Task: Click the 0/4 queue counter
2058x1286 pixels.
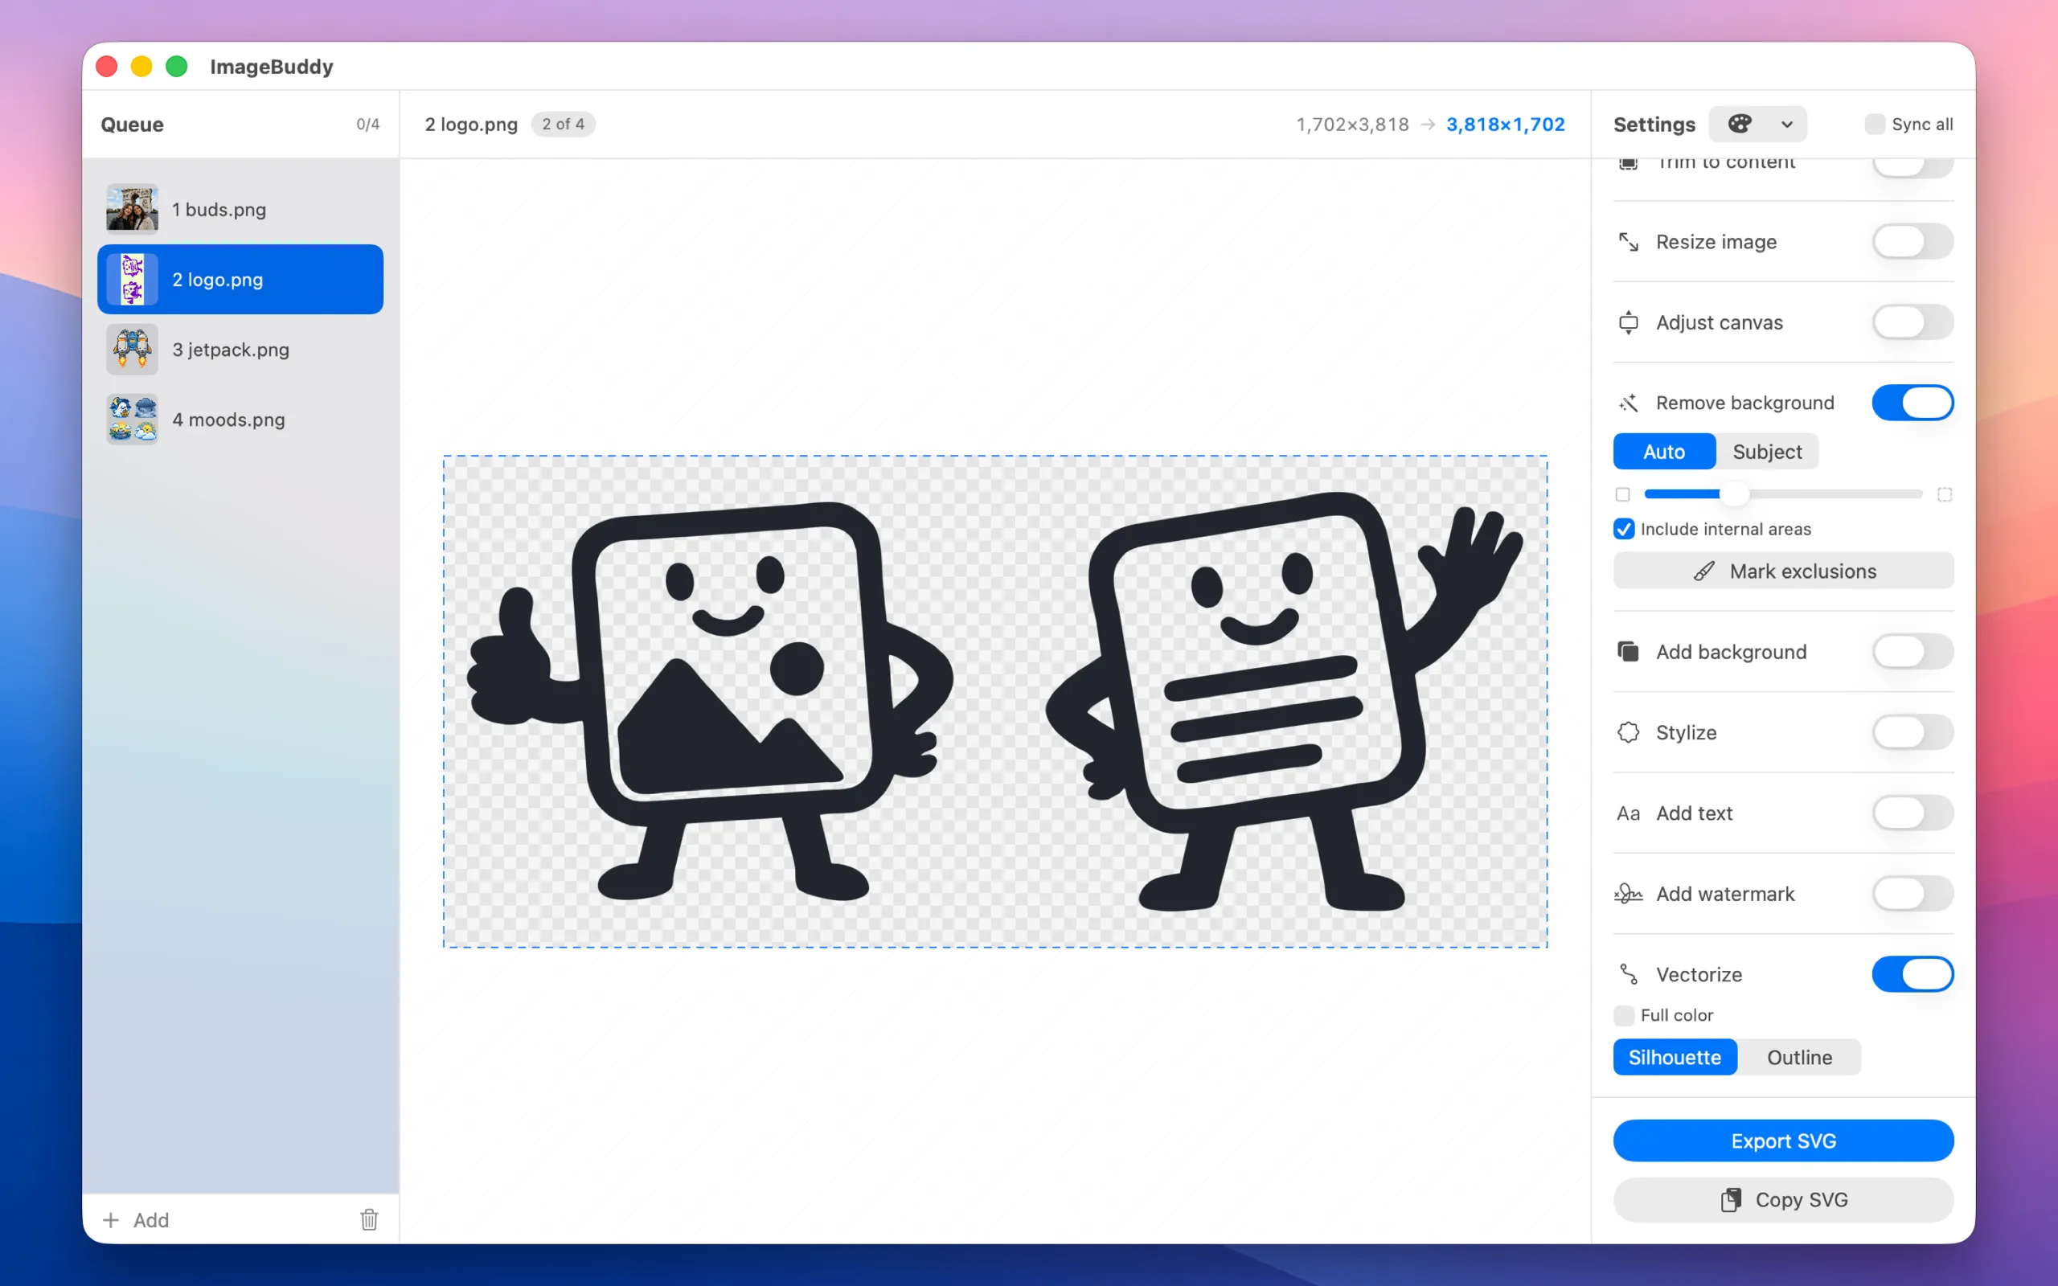Action: (367, 124)
